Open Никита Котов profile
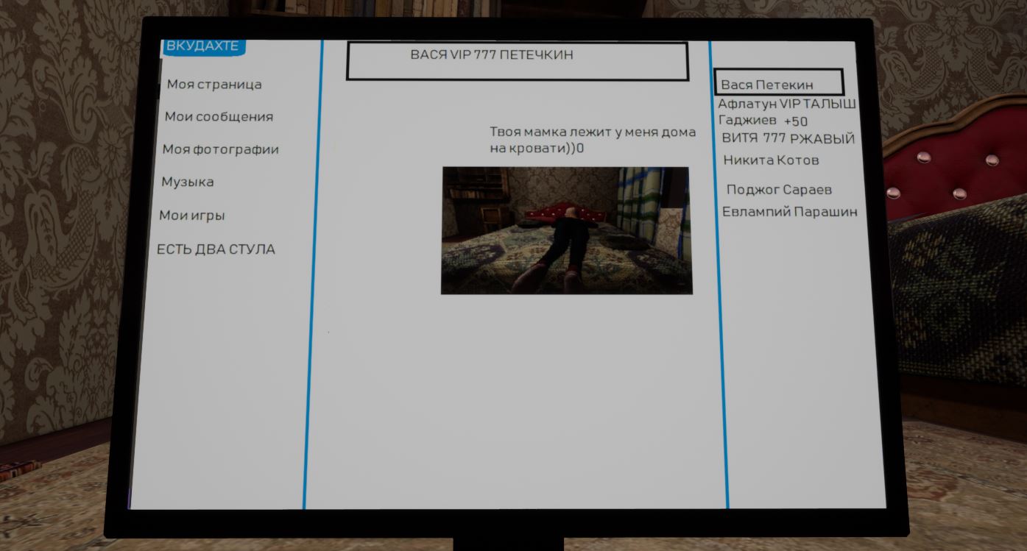Viewport: 1027px width, 551px height. coord(772,160)
